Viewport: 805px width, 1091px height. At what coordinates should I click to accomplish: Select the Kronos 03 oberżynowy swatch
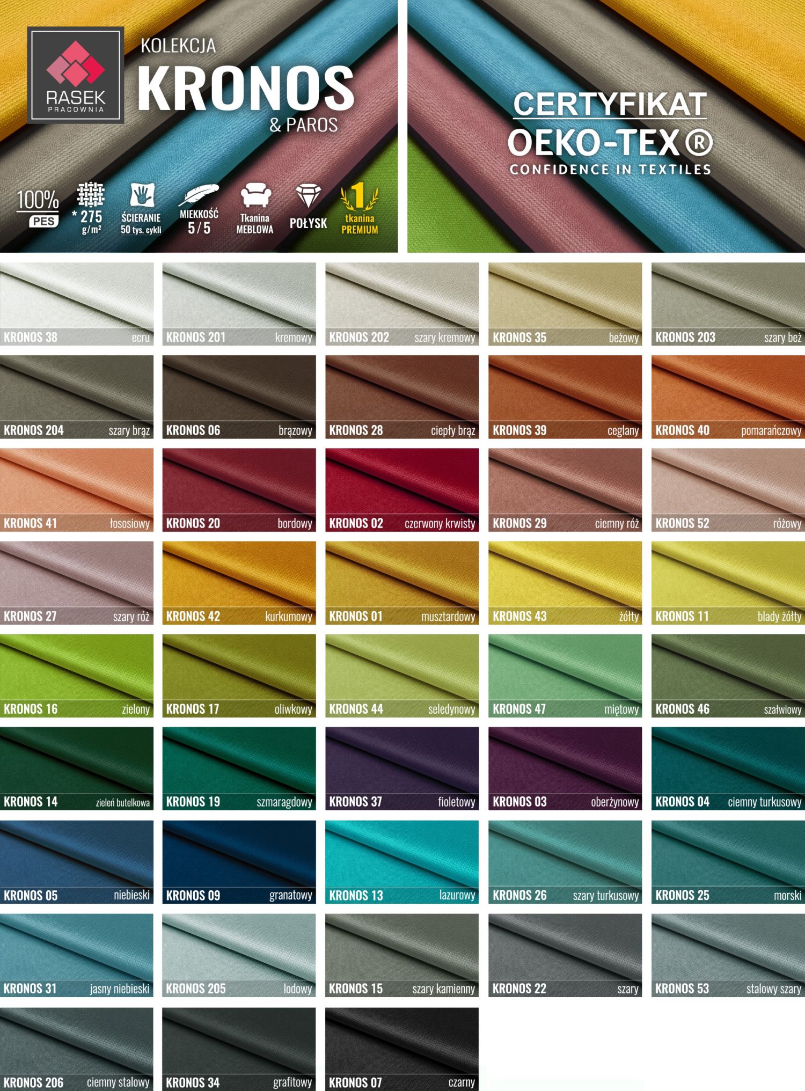[566, 769]
